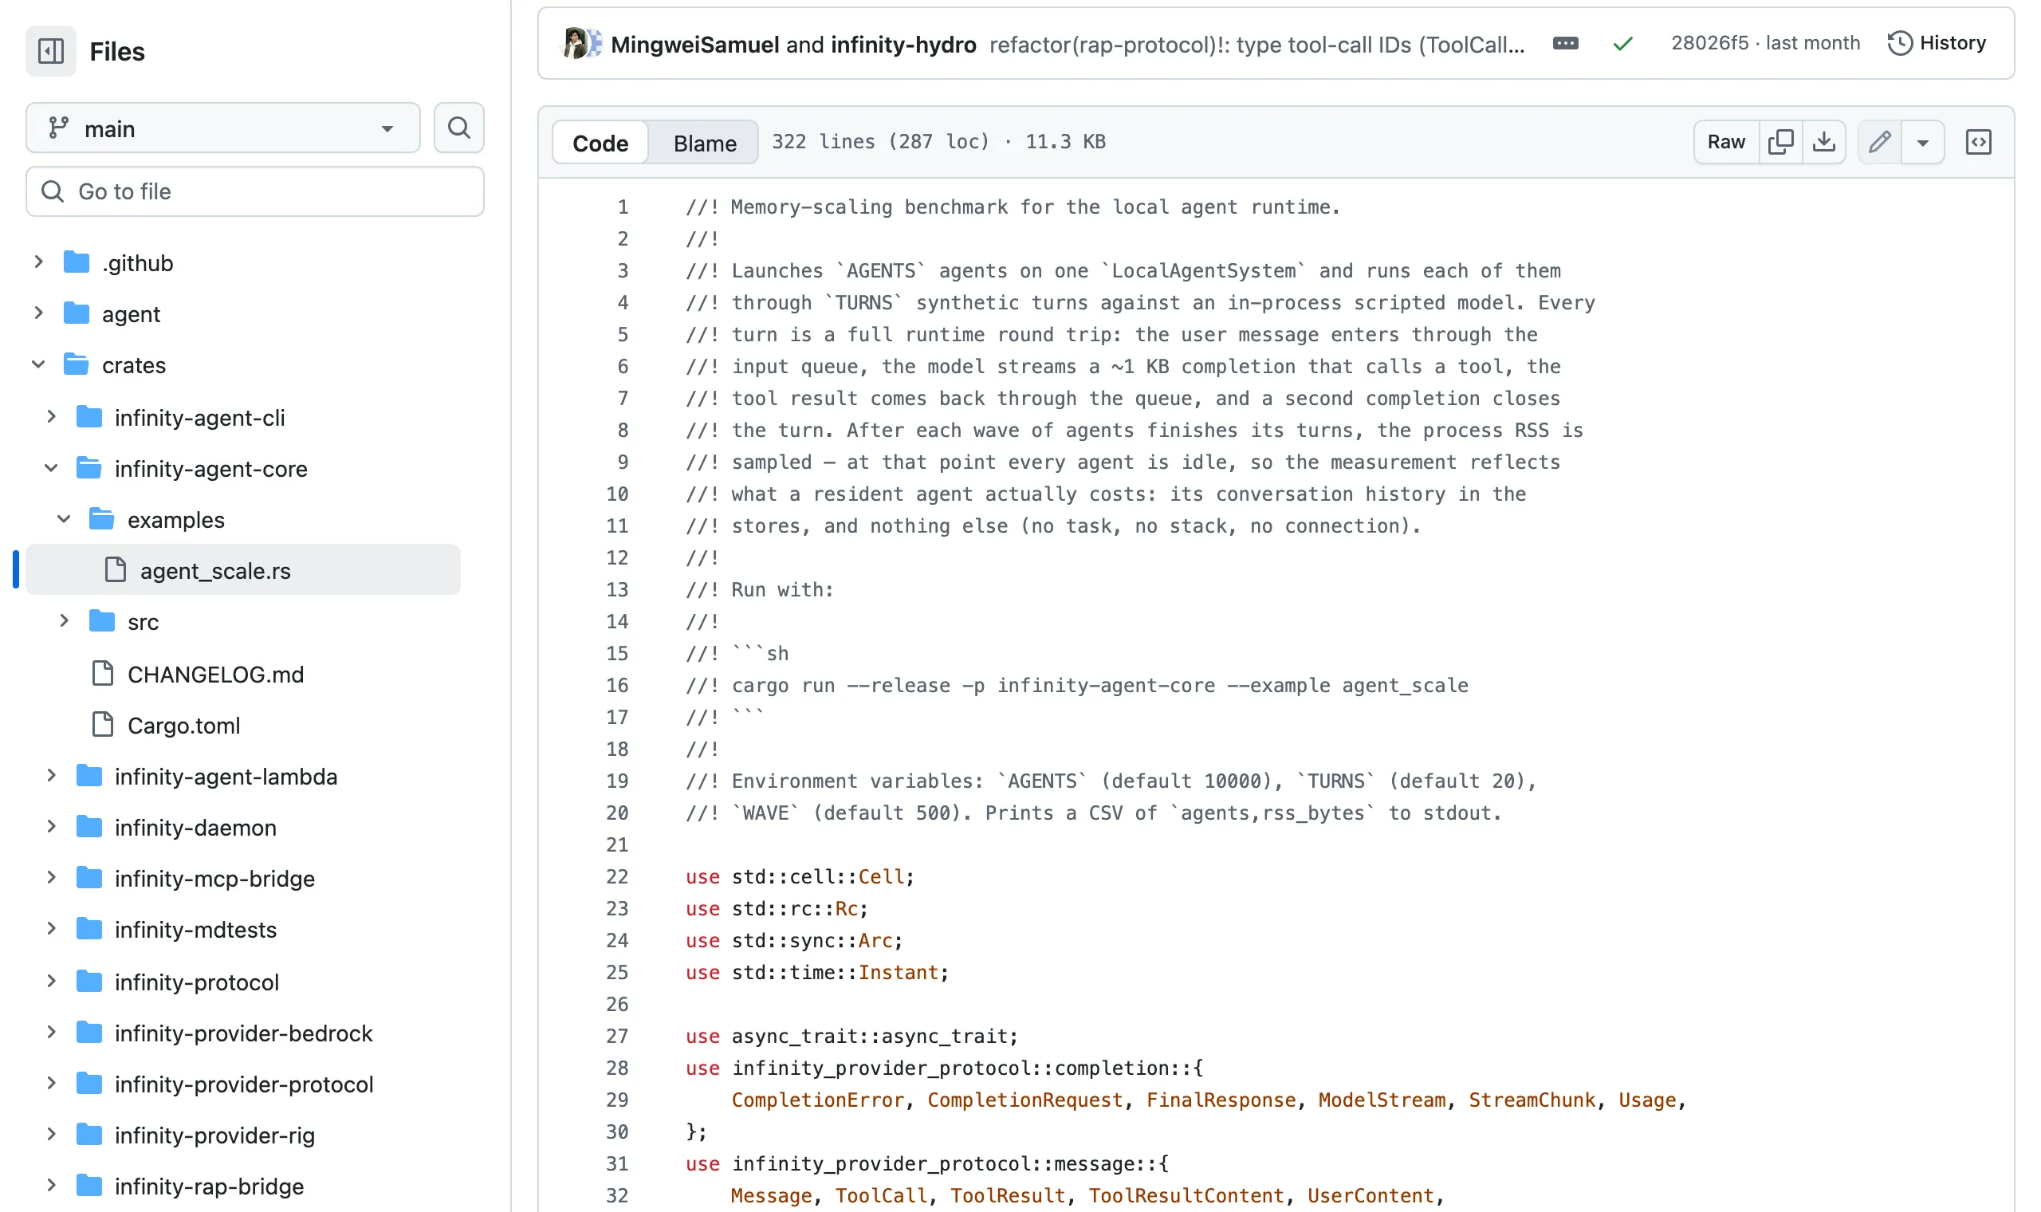The image size is (2041, 1212).
Task: Click line number 22 in the code
Action: point(617,876)
